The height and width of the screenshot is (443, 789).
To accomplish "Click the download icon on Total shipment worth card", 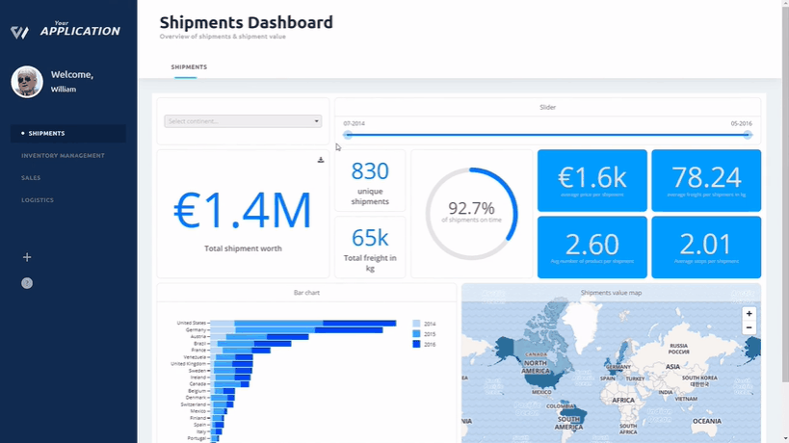I will 321,160.
